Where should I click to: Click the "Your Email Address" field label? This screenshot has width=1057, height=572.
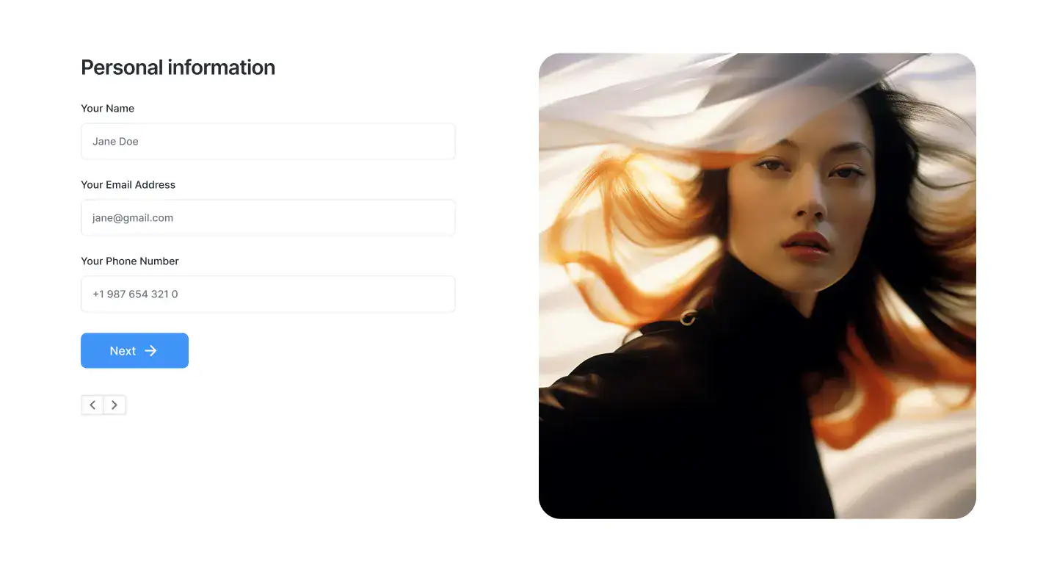[128, 184]
